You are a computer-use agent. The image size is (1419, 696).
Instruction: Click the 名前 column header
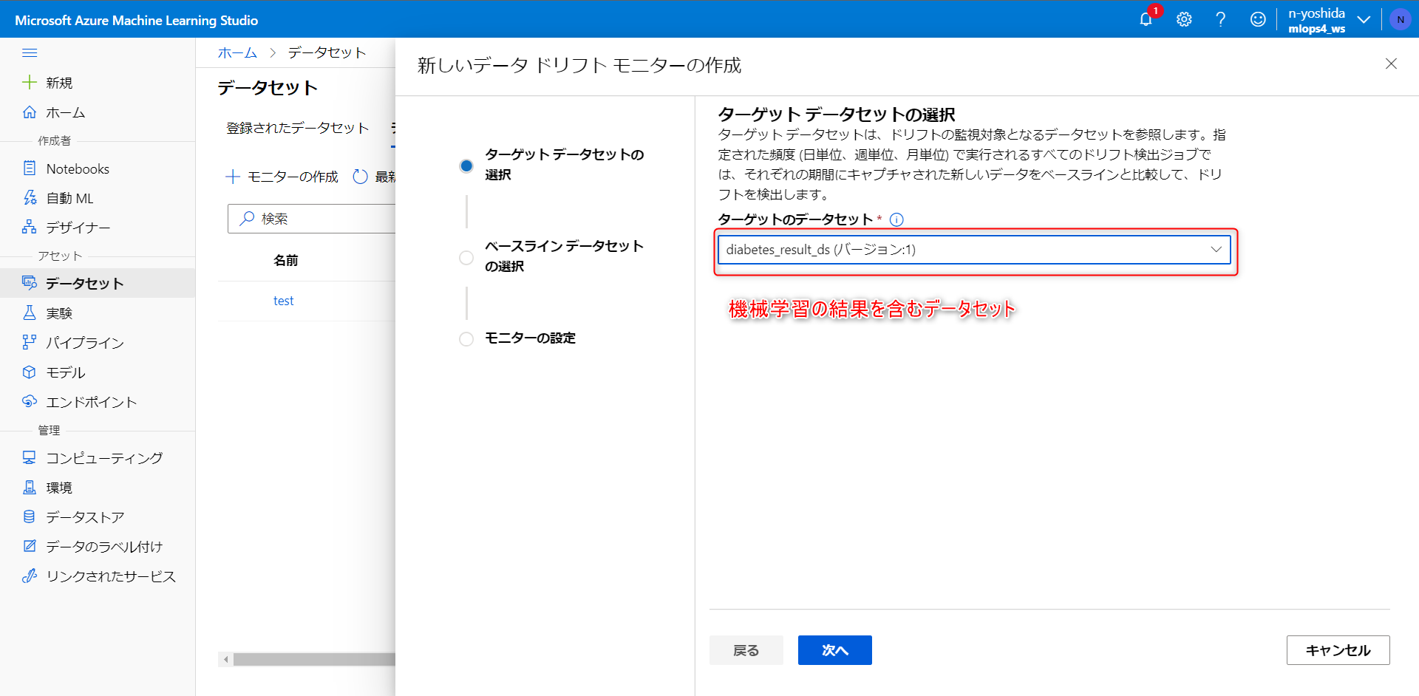(286, 261)
